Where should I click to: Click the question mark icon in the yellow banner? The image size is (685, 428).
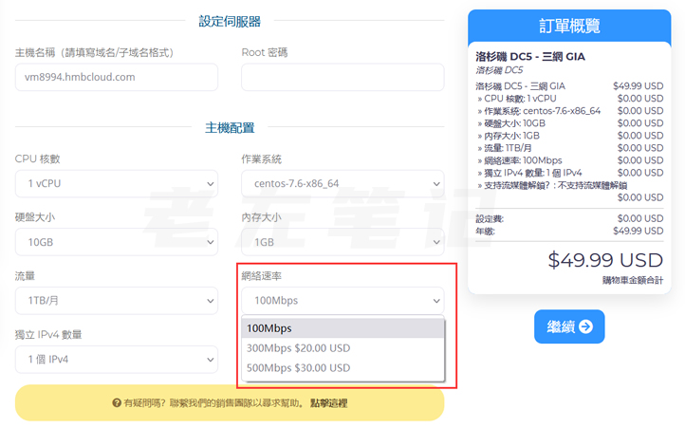pyautogui.click(x=117, y=402)
